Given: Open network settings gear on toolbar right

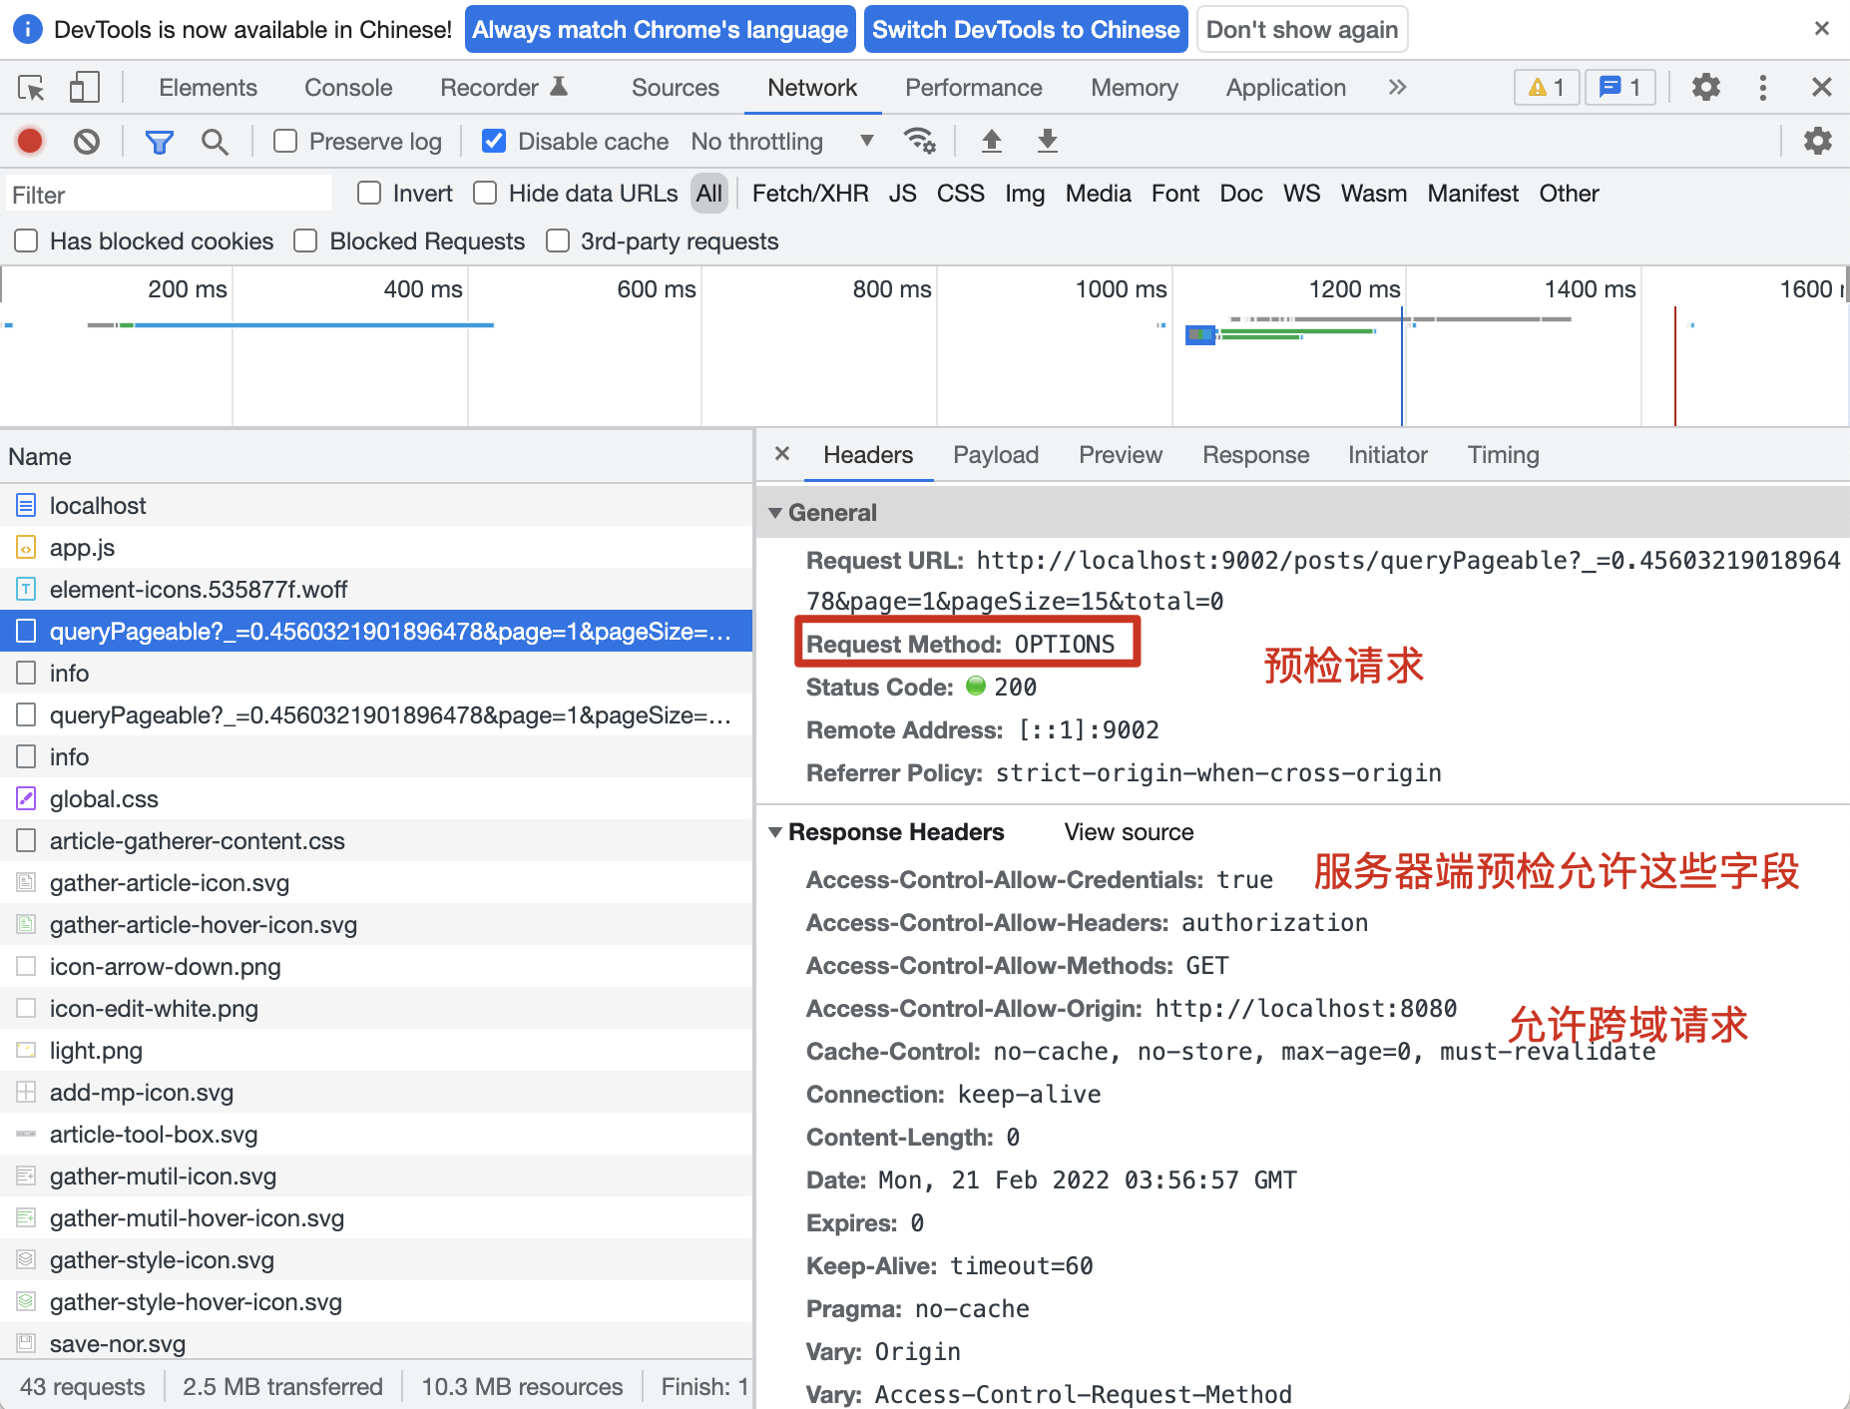Looking at the screenshot, I should [x=1818, y=142].
